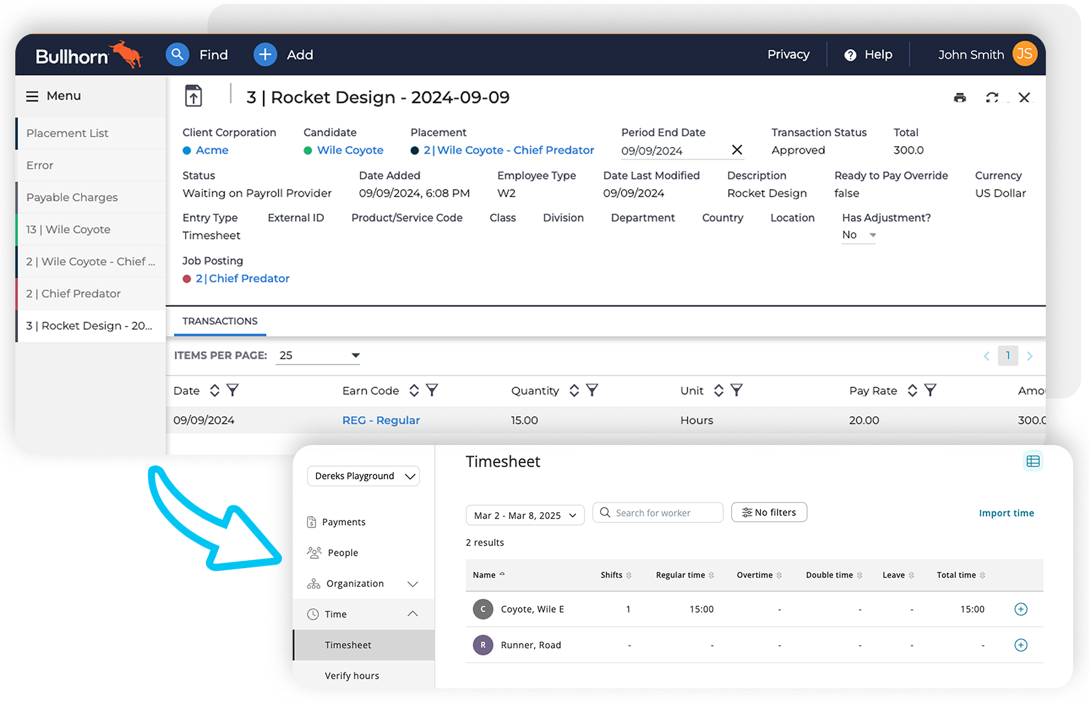Image resolution: width=1089 pixels, height=728 pixels.
Task: Open 2 | Chief Predator job posting link
Action: (243, 278)
